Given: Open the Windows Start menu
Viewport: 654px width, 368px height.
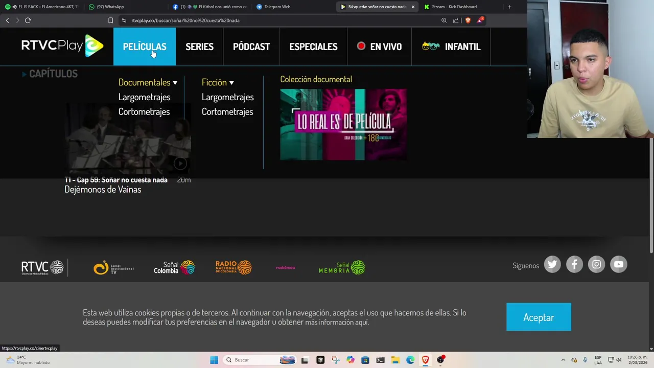Looking at the screenshot, I should (214, 360).
